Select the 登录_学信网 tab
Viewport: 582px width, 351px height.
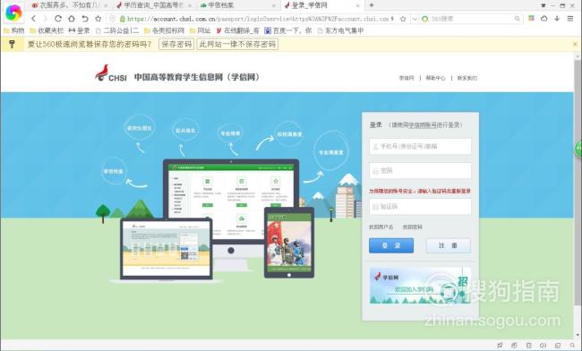[x=321, y=5]
